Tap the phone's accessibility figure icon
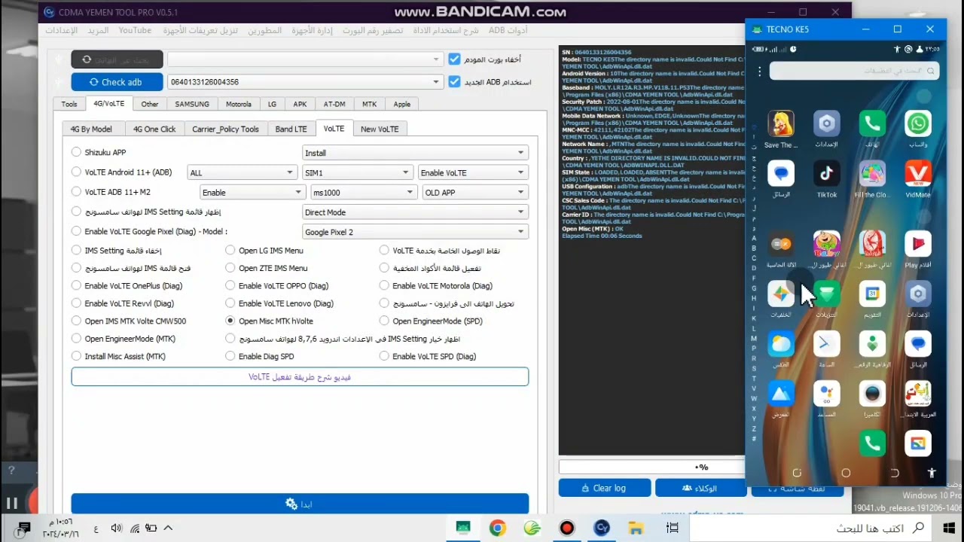 coord(932,473)
